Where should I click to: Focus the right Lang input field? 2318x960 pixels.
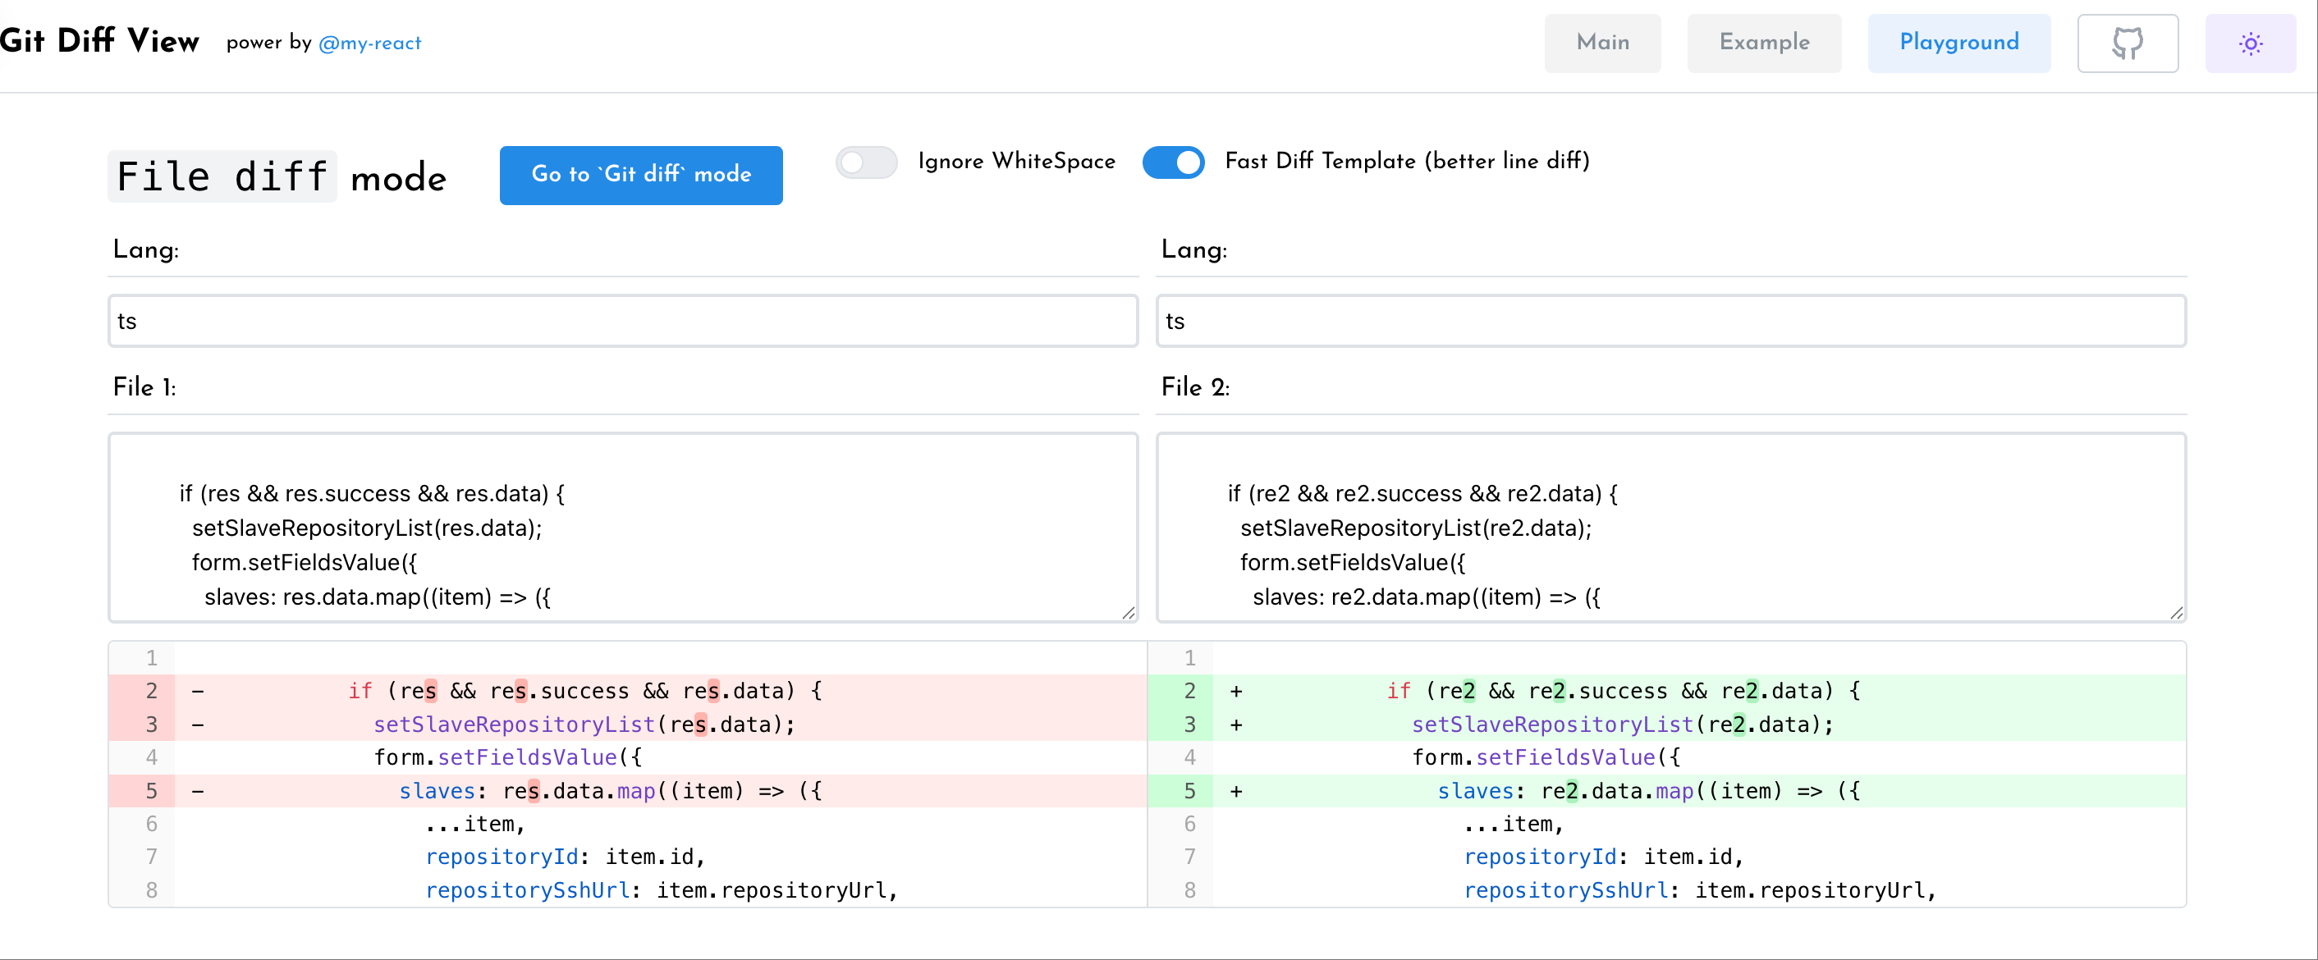click(x=1670, y=321)
